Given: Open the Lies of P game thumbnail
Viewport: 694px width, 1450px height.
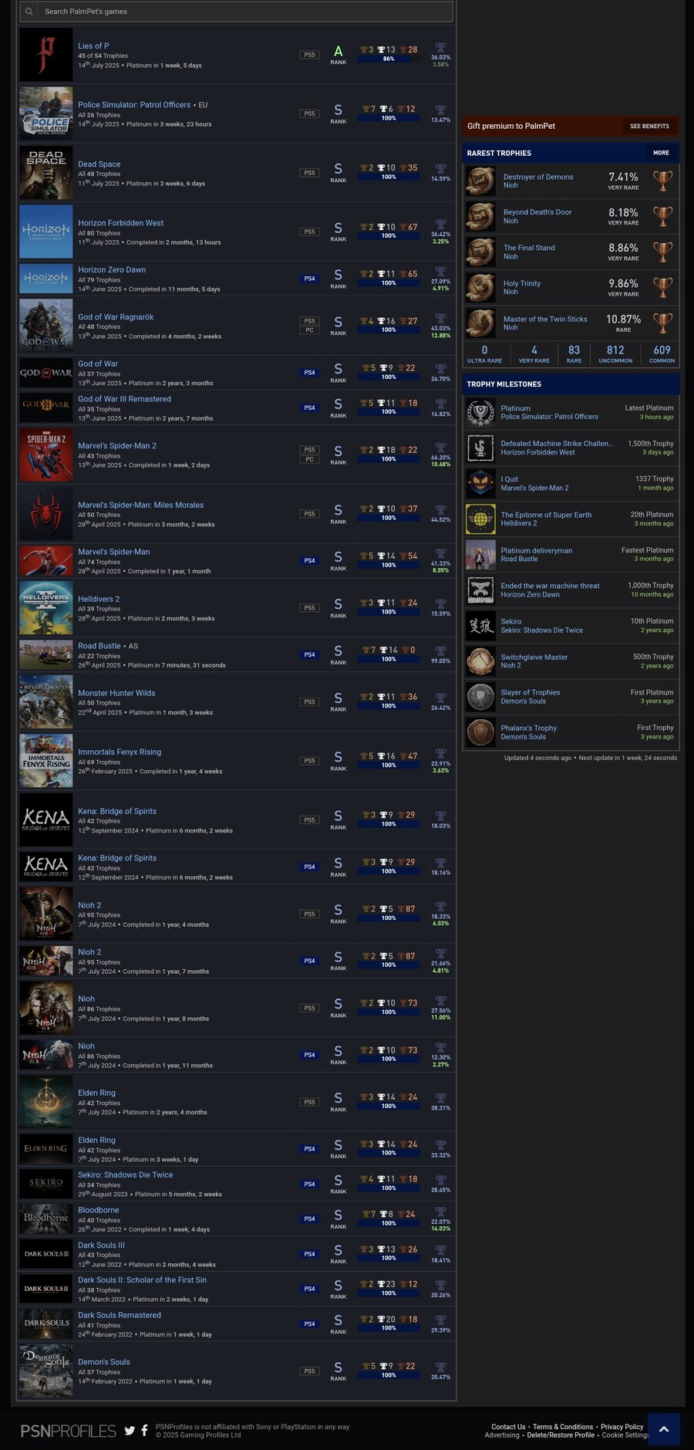Looking at the screenshot, I should tap(46, 55).
